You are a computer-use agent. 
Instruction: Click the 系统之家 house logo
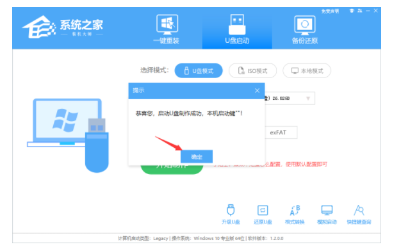pos(39,27)
